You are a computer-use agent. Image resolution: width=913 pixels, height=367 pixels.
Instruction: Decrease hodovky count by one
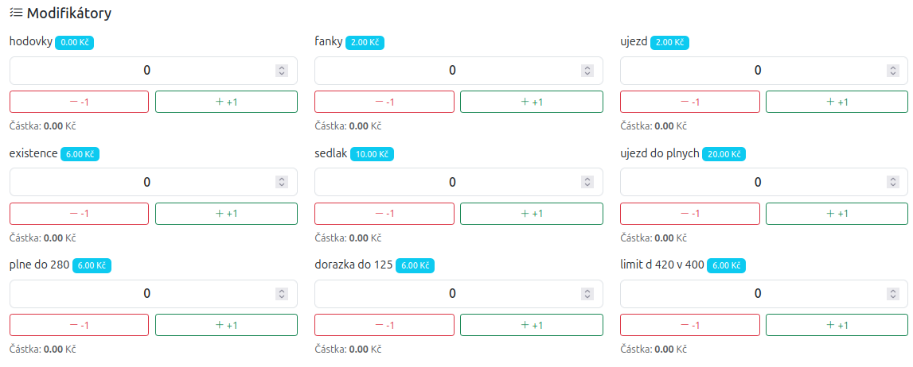(x=79, y=102)
